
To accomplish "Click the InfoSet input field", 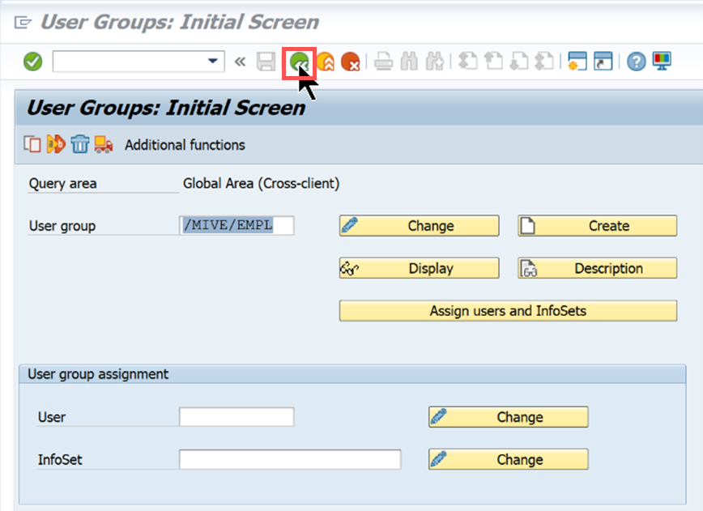I will 290,459.
